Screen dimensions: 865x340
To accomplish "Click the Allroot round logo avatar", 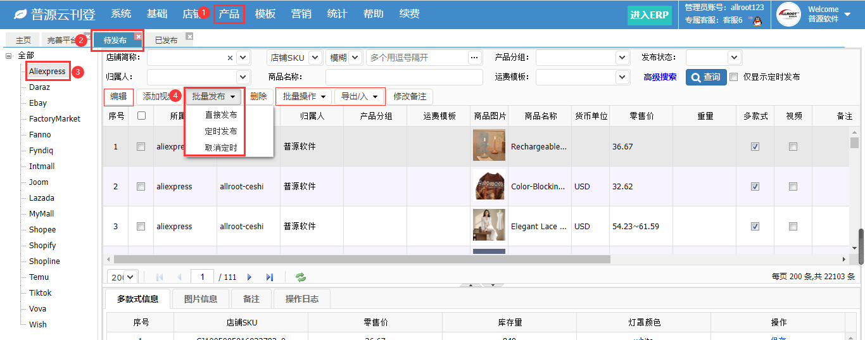I will click(789, 14).
